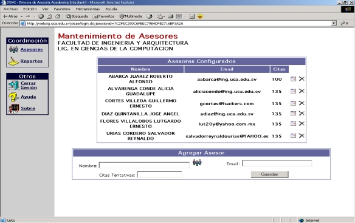This screenshot has height=223, width=355.
Task: Click the Mail icon in toolbar
Action: pos(160,16)
